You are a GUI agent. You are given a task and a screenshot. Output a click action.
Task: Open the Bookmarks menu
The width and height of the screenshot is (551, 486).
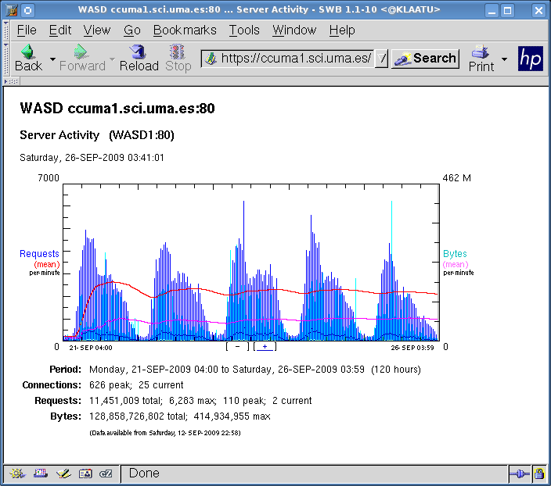click(x=185, y=30)
